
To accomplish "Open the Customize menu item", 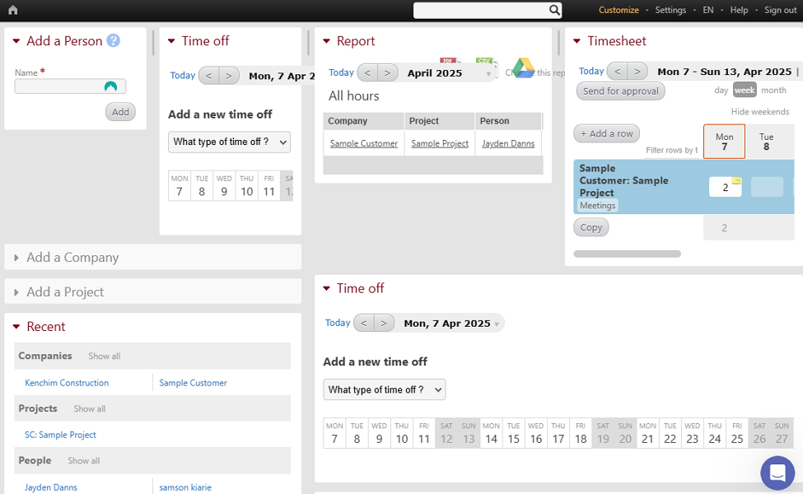I will click(x=619, y=10).
